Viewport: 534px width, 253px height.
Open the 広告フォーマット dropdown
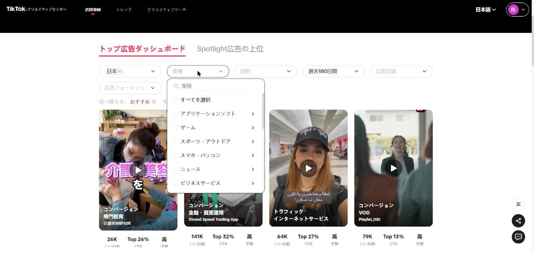click(x=130, y=88)
